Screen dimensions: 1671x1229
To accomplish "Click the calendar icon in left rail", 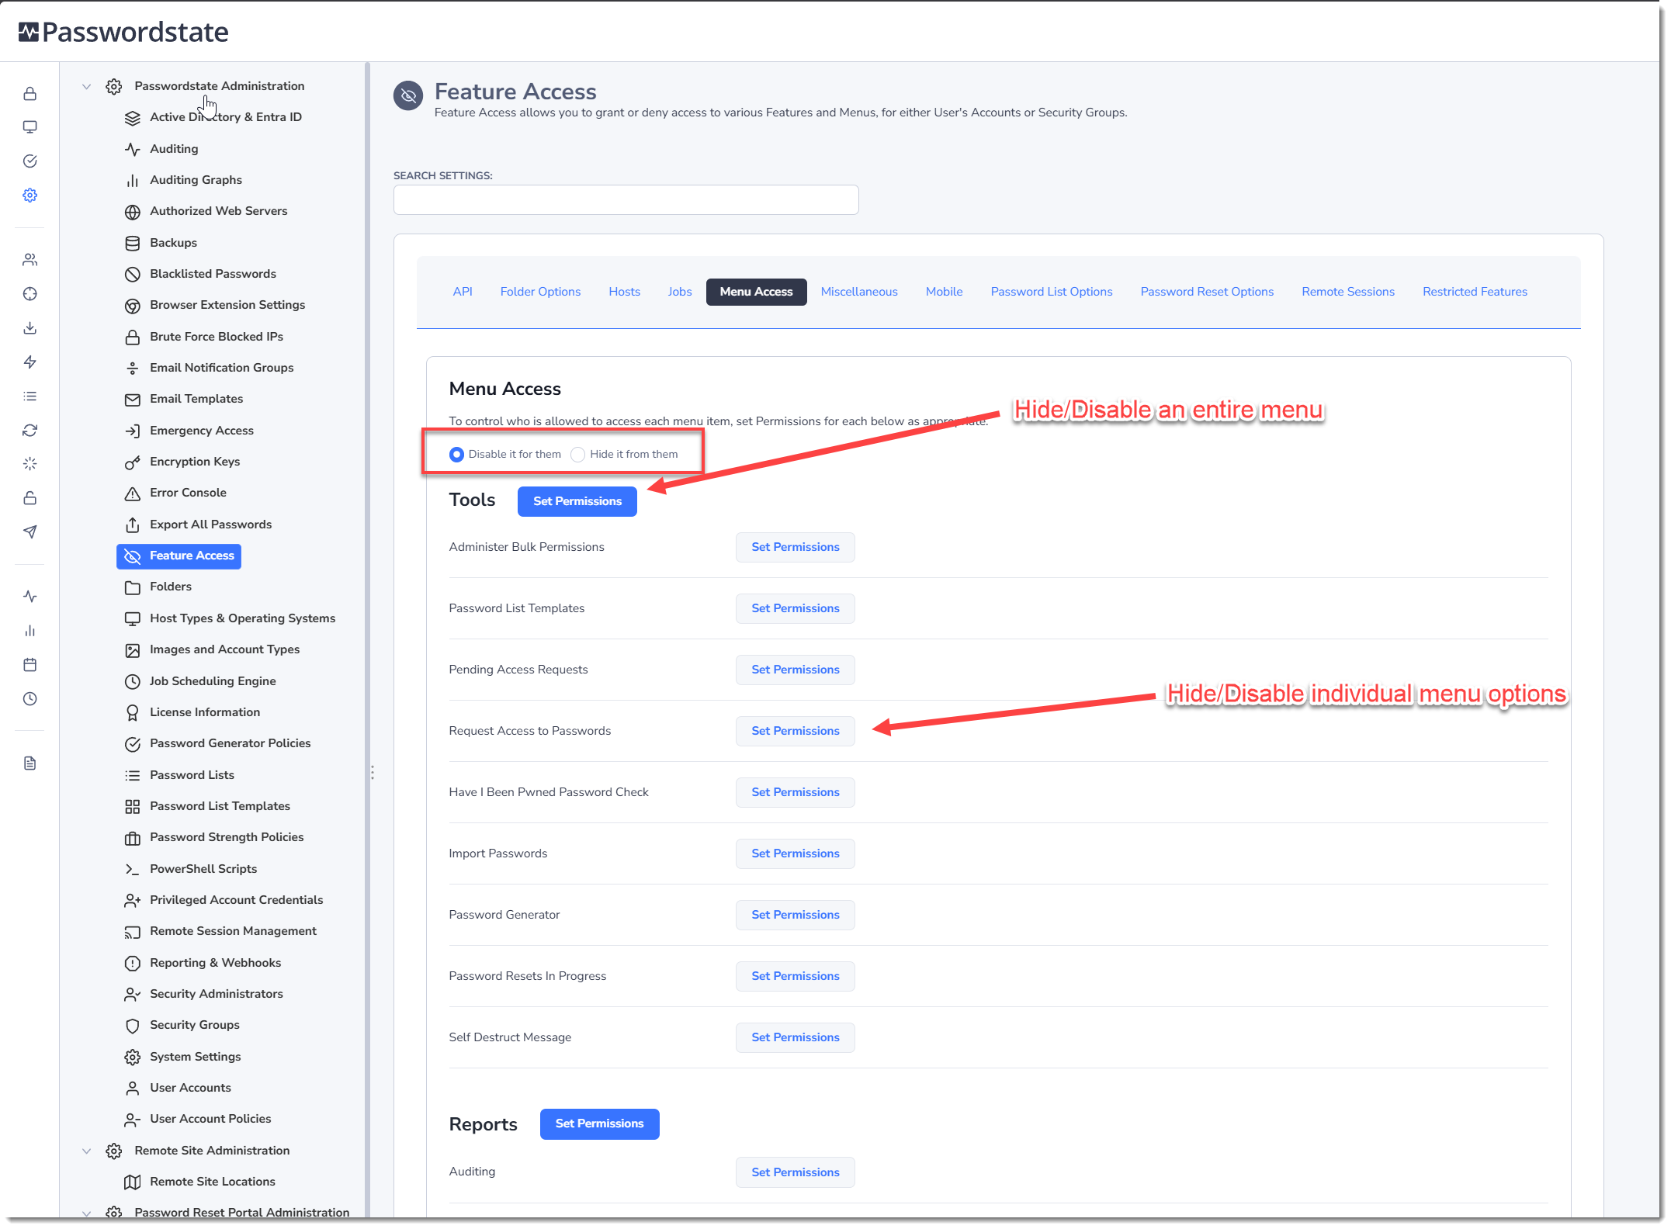I will click(30, 665).
